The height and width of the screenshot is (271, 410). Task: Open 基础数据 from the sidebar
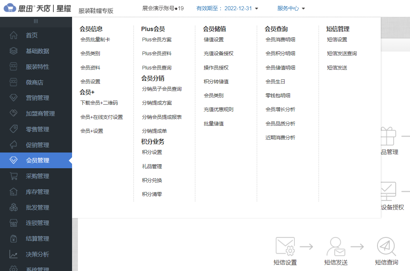[37, 51]
